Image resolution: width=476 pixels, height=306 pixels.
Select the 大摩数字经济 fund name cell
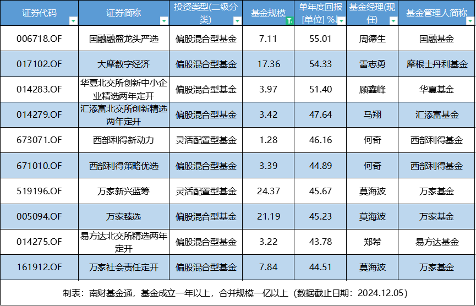pyautogui.click(x=123, y=64)
